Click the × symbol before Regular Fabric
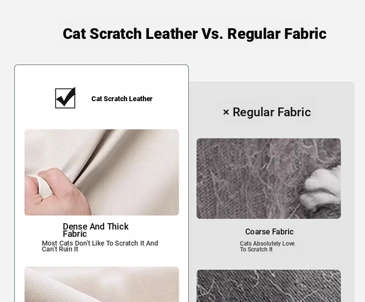The image size is (365, 302). [226, 112]
